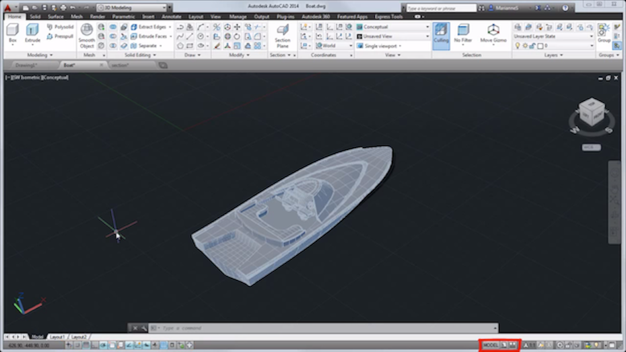Toggle the MODEL space status button
626x352 pixels.
pos(491,345)
